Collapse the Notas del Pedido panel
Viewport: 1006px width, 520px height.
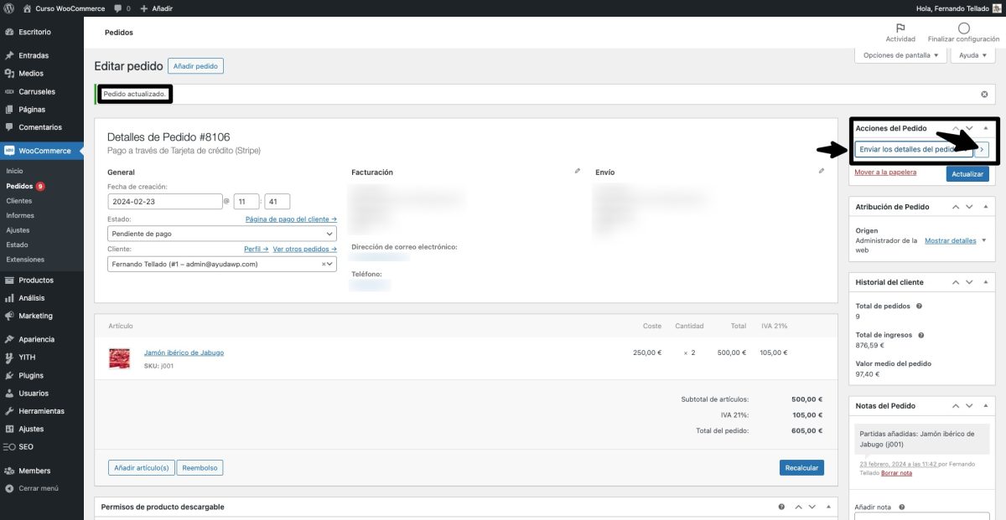(x=986, y=405)
